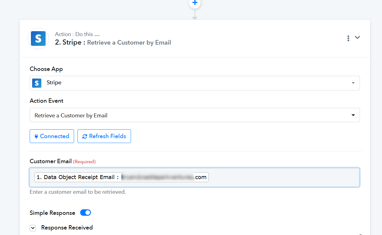Open the three-dot step options menu
Screen dimensions: 382x235
(348, 38)
